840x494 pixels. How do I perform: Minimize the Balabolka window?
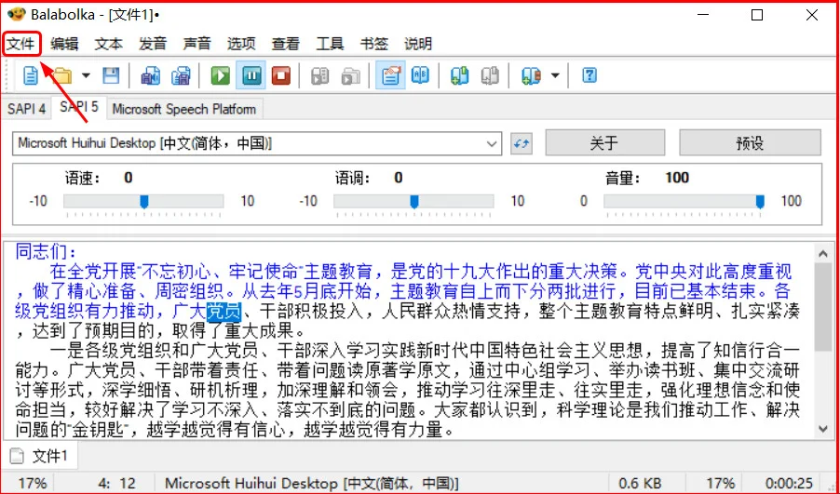click(702, 15)
